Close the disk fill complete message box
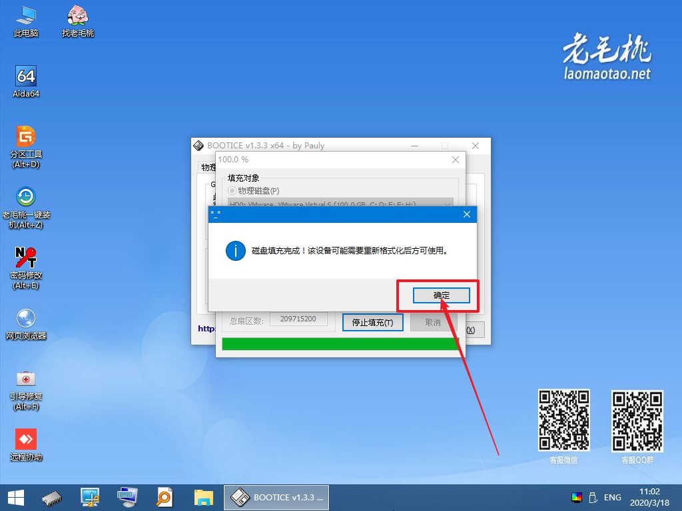Image resolution: width=682 pixels, height=511 pixels. coord(467,214)
